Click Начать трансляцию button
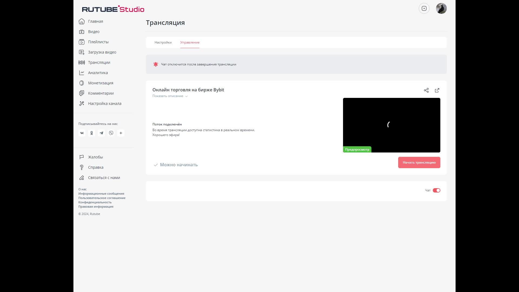 (419, 162)
